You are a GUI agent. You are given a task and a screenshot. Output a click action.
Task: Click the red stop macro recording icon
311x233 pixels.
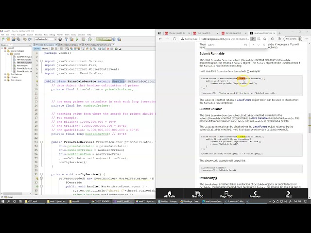coord(108,49)
